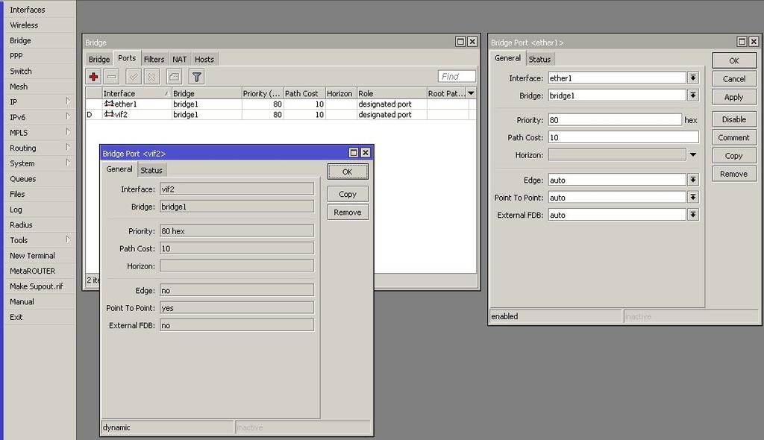Expand the System submenu in sidebar

68,163
